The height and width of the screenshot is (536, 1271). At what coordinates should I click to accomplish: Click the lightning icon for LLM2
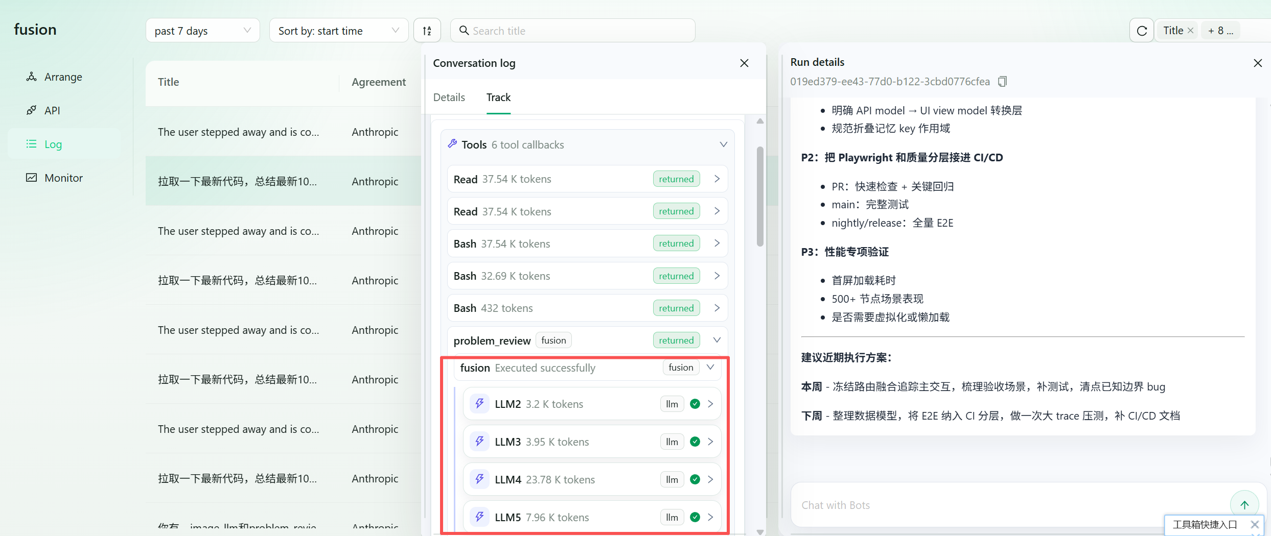click(479, 404)
